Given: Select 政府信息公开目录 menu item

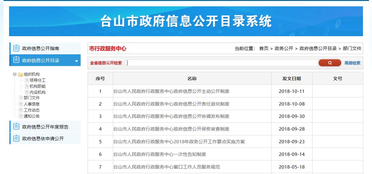Looking at the screenshot, I should pos(45,60).
